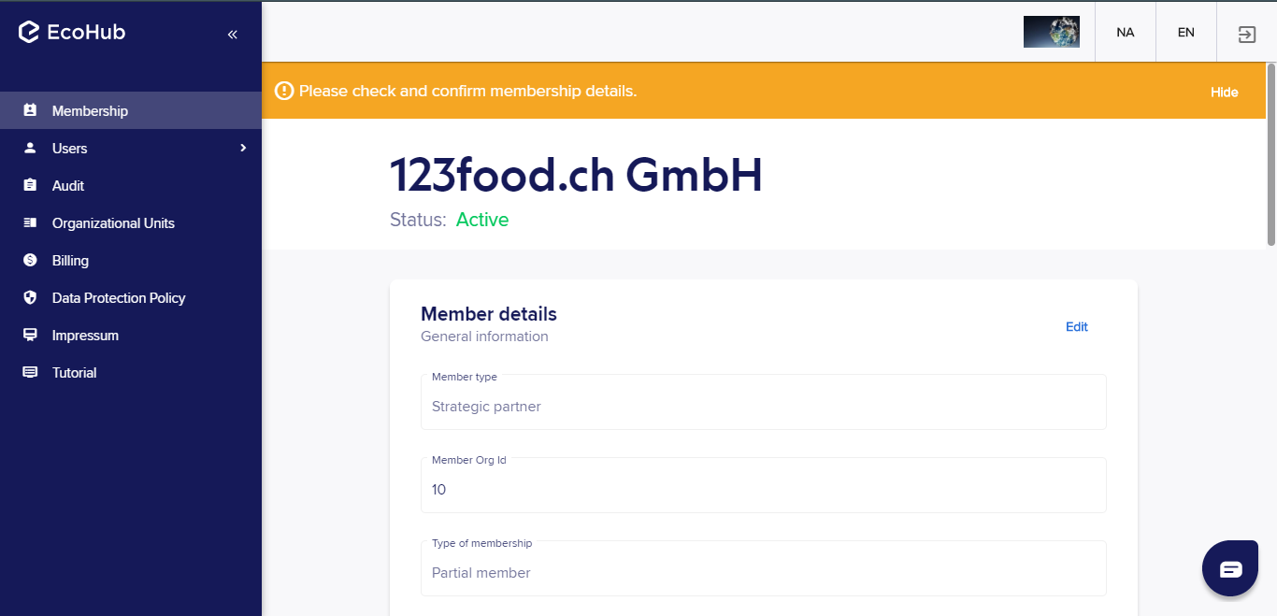
Task: Open Data Protection Policy page
Action: (131, 297)
